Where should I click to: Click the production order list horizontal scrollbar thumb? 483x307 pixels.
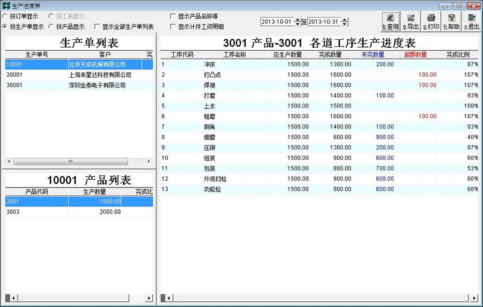(71, 162)
